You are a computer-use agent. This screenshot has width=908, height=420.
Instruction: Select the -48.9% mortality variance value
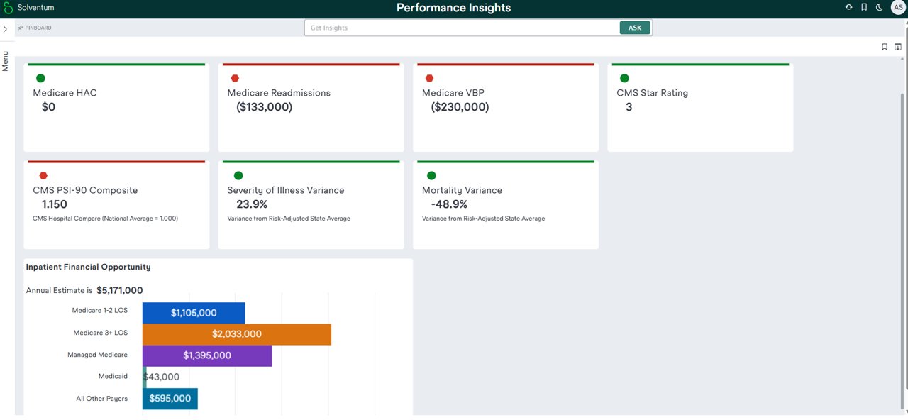click(x=449, y=204)
